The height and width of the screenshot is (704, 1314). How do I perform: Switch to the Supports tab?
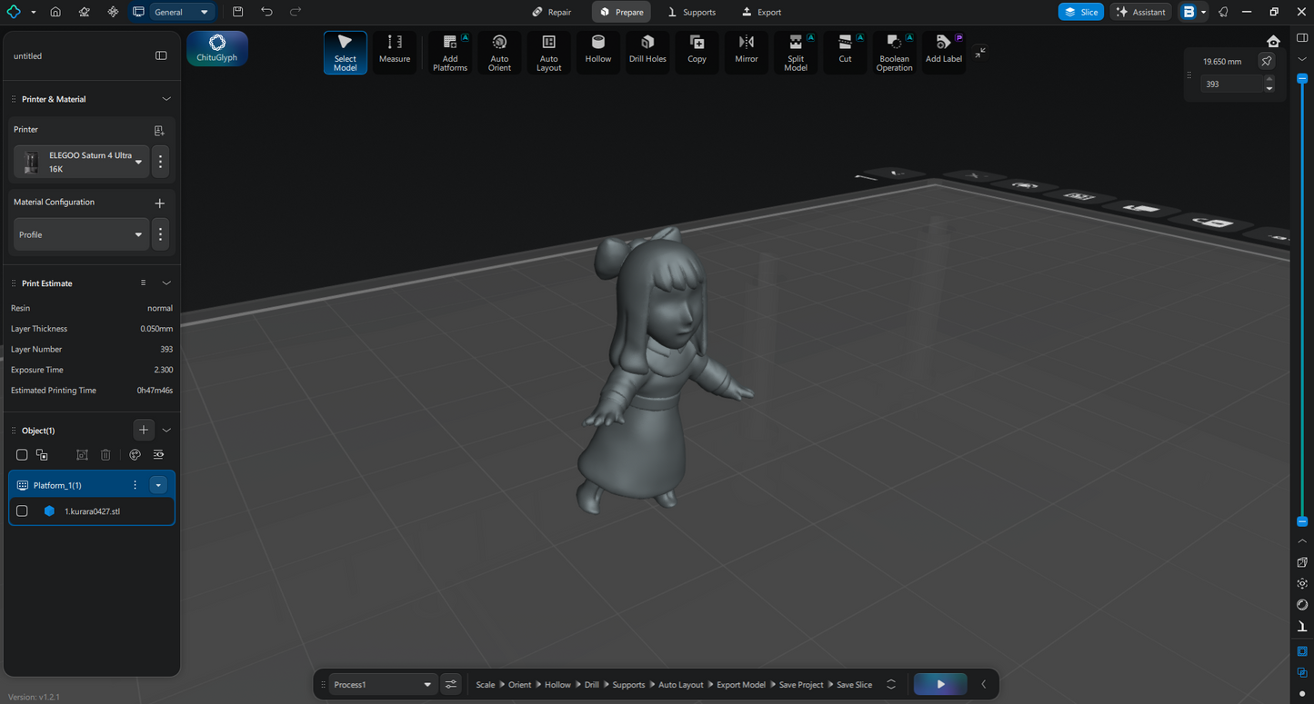pos(691,12)
